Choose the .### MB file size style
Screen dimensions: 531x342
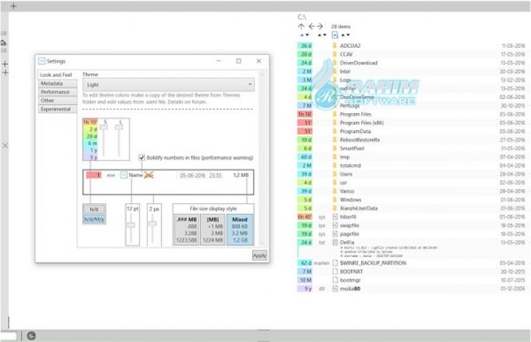(187, 230)
